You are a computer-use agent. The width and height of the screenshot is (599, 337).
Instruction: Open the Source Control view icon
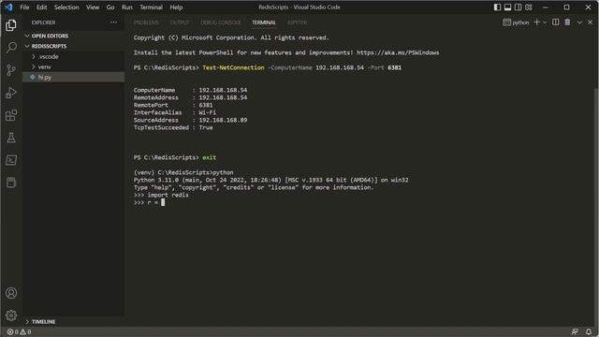[11, 70]
